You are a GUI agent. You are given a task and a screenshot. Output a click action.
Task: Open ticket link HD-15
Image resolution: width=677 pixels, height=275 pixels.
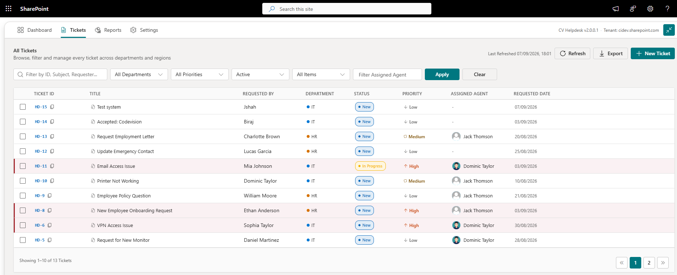tap(41, 107)
